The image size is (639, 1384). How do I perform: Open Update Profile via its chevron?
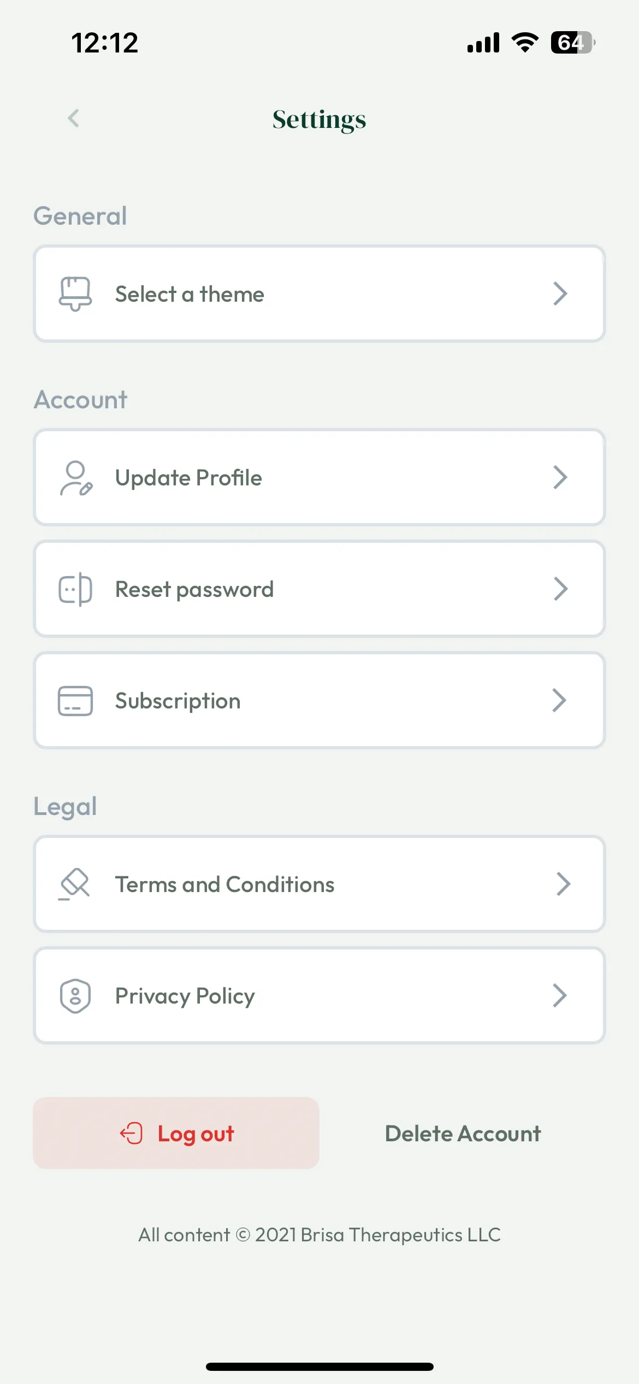(560, 478)
